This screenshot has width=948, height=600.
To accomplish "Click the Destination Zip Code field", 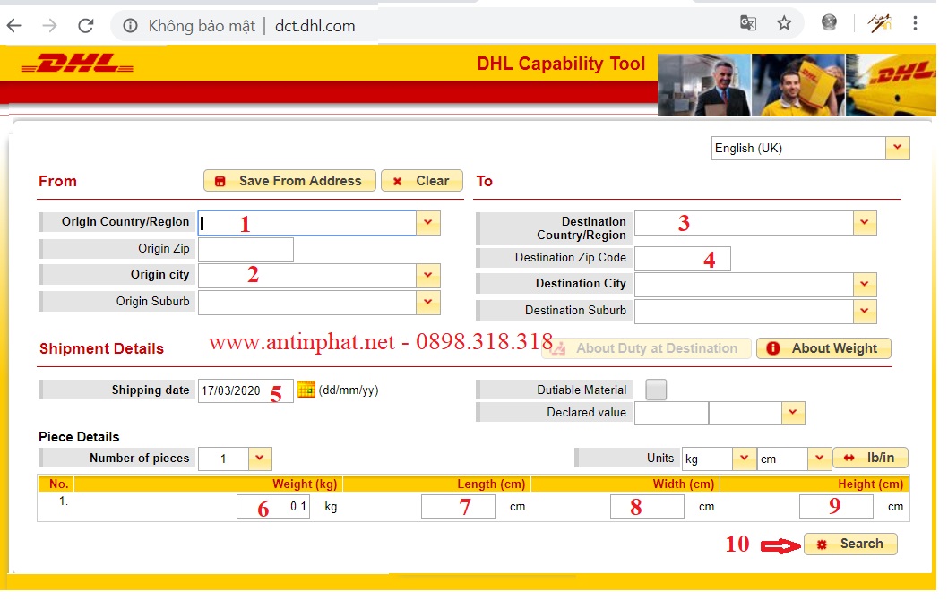I will 683,259.
